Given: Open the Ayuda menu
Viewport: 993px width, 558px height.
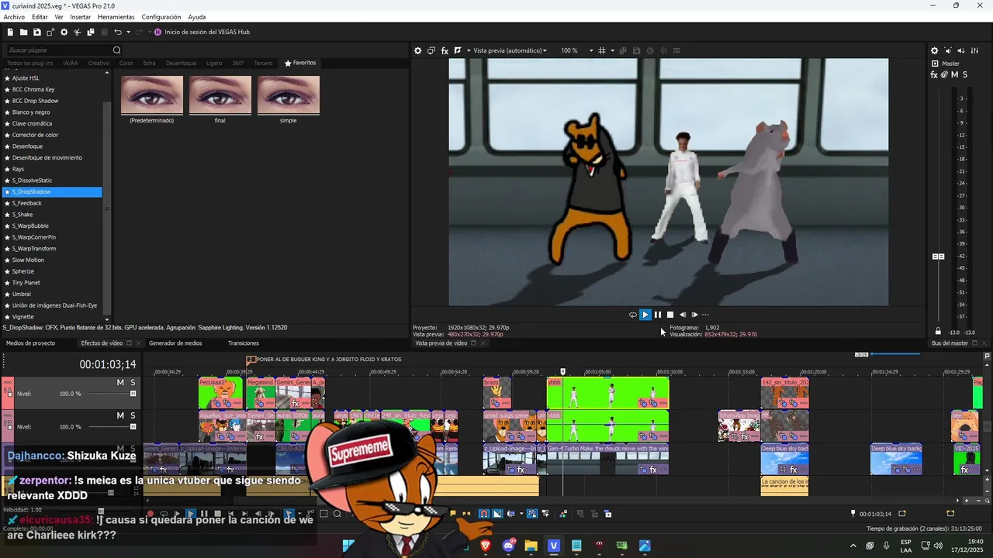Looking at the screenshot, I should pyautogui.click(x=197, y=17).
